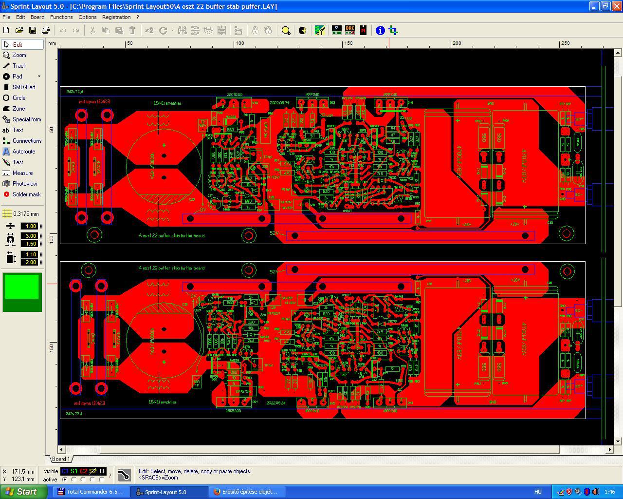Toggle visibility of layer S2
This screenshot has width=623, height=499.
pos(92,471)
